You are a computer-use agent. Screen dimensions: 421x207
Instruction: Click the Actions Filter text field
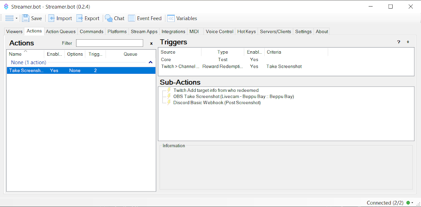(109, 43)
